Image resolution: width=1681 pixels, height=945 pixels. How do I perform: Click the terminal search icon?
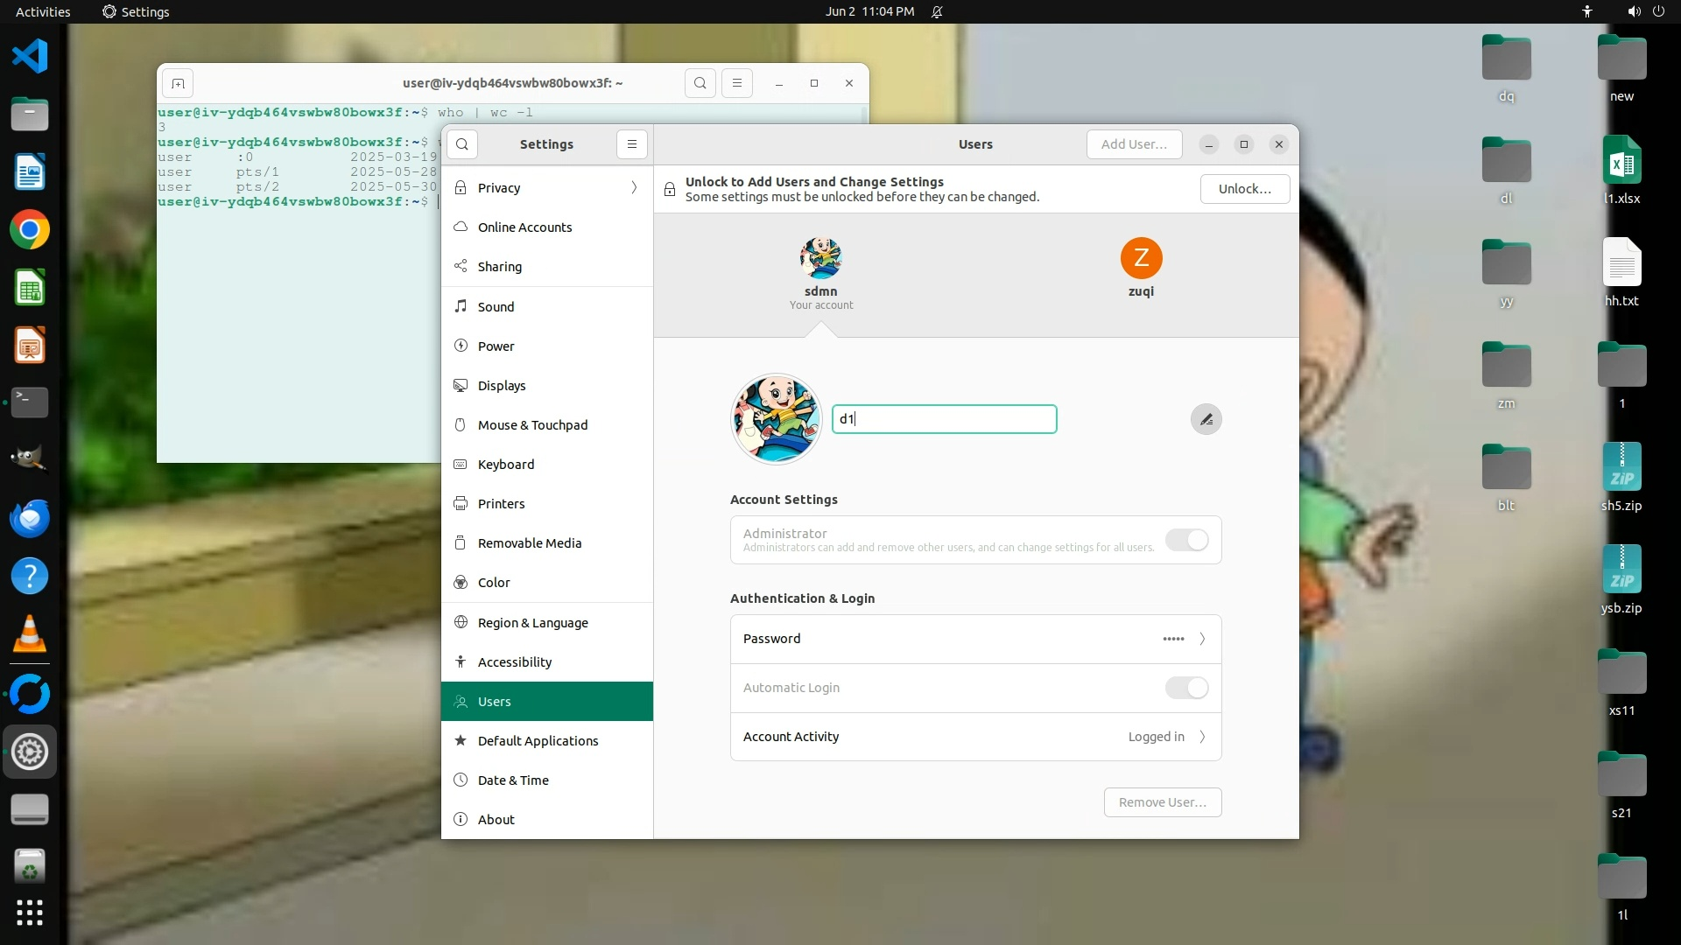coord(700,83)
